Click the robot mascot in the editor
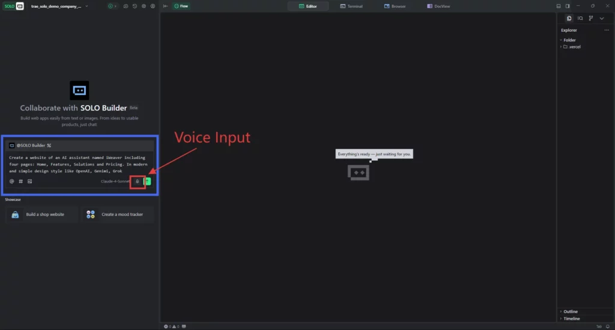 (359, 172)
